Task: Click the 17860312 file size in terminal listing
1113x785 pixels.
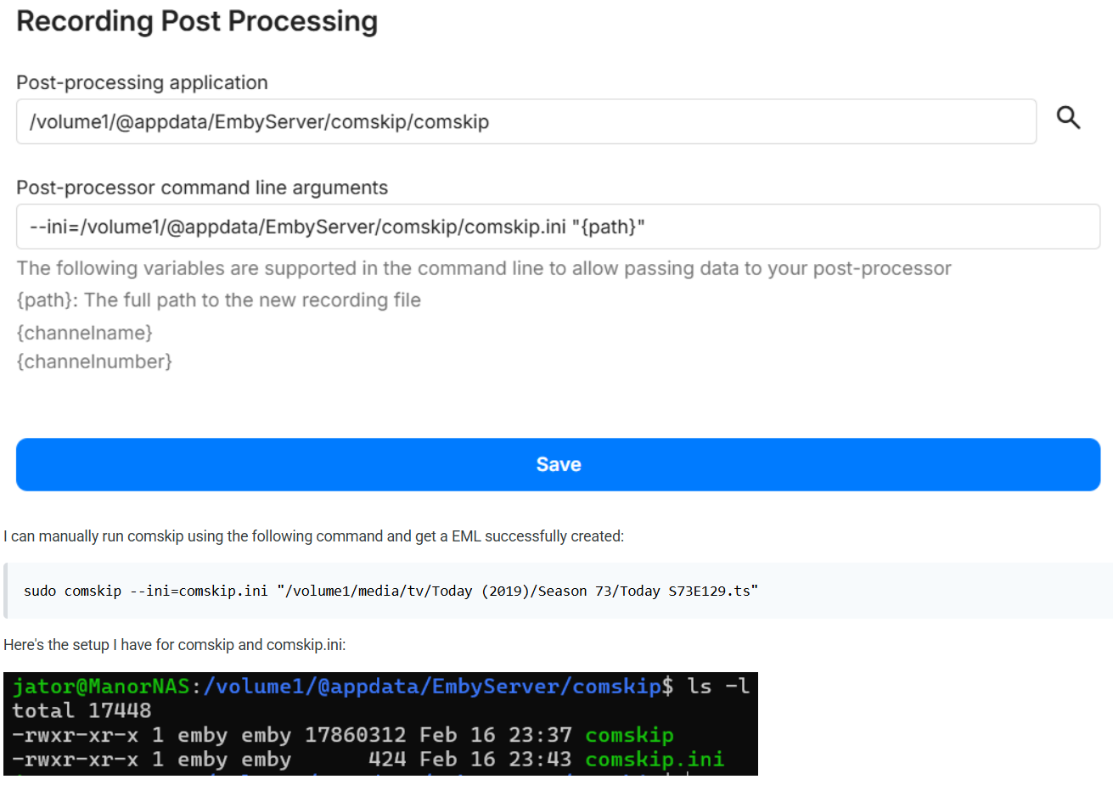Action: [355, 735]
